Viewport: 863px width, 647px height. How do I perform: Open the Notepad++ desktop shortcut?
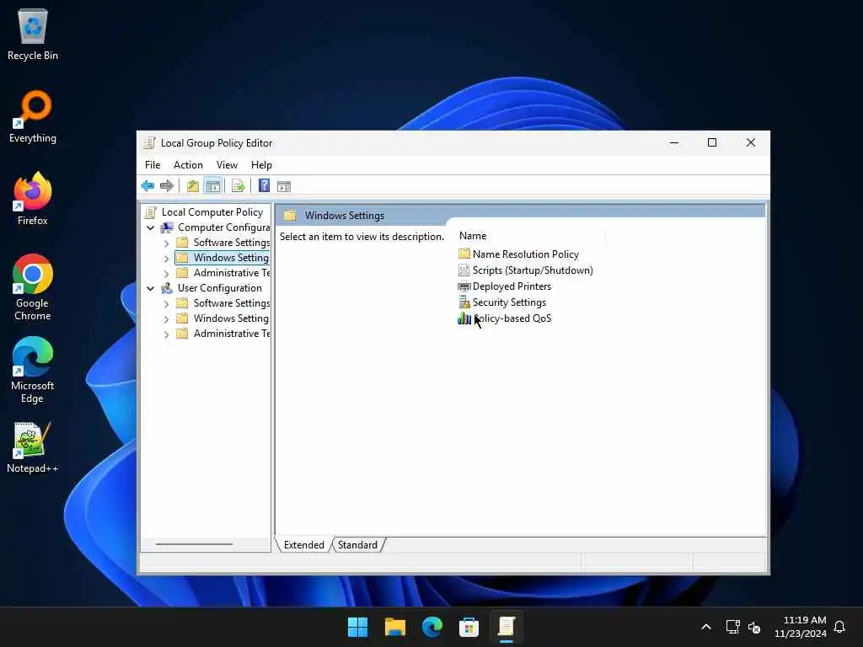click(x=33, y=447)
